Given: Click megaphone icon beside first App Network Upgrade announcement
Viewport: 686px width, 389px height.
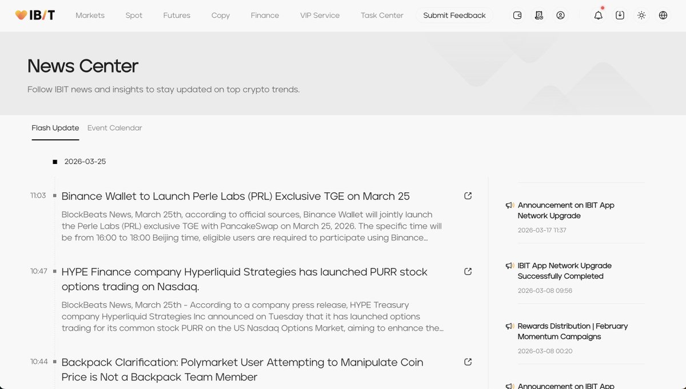Looking at the screenshot, I should click(509, 205).
